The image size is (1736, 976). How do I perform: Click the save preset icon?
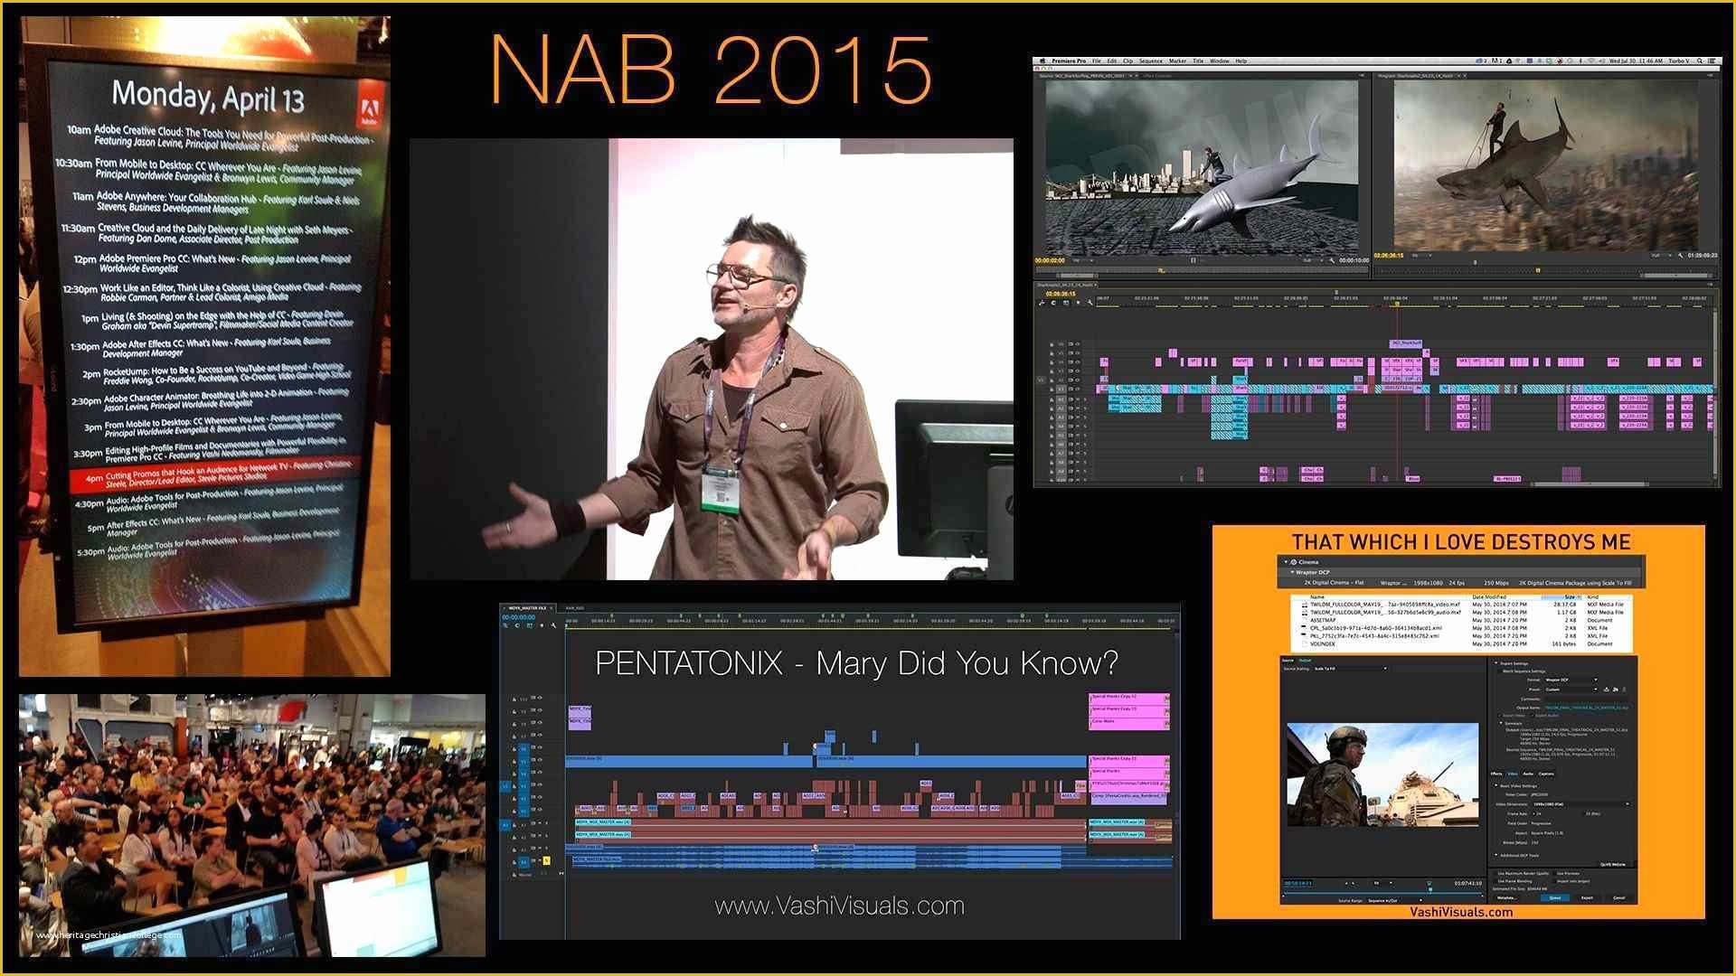[x=1606, y=690]
